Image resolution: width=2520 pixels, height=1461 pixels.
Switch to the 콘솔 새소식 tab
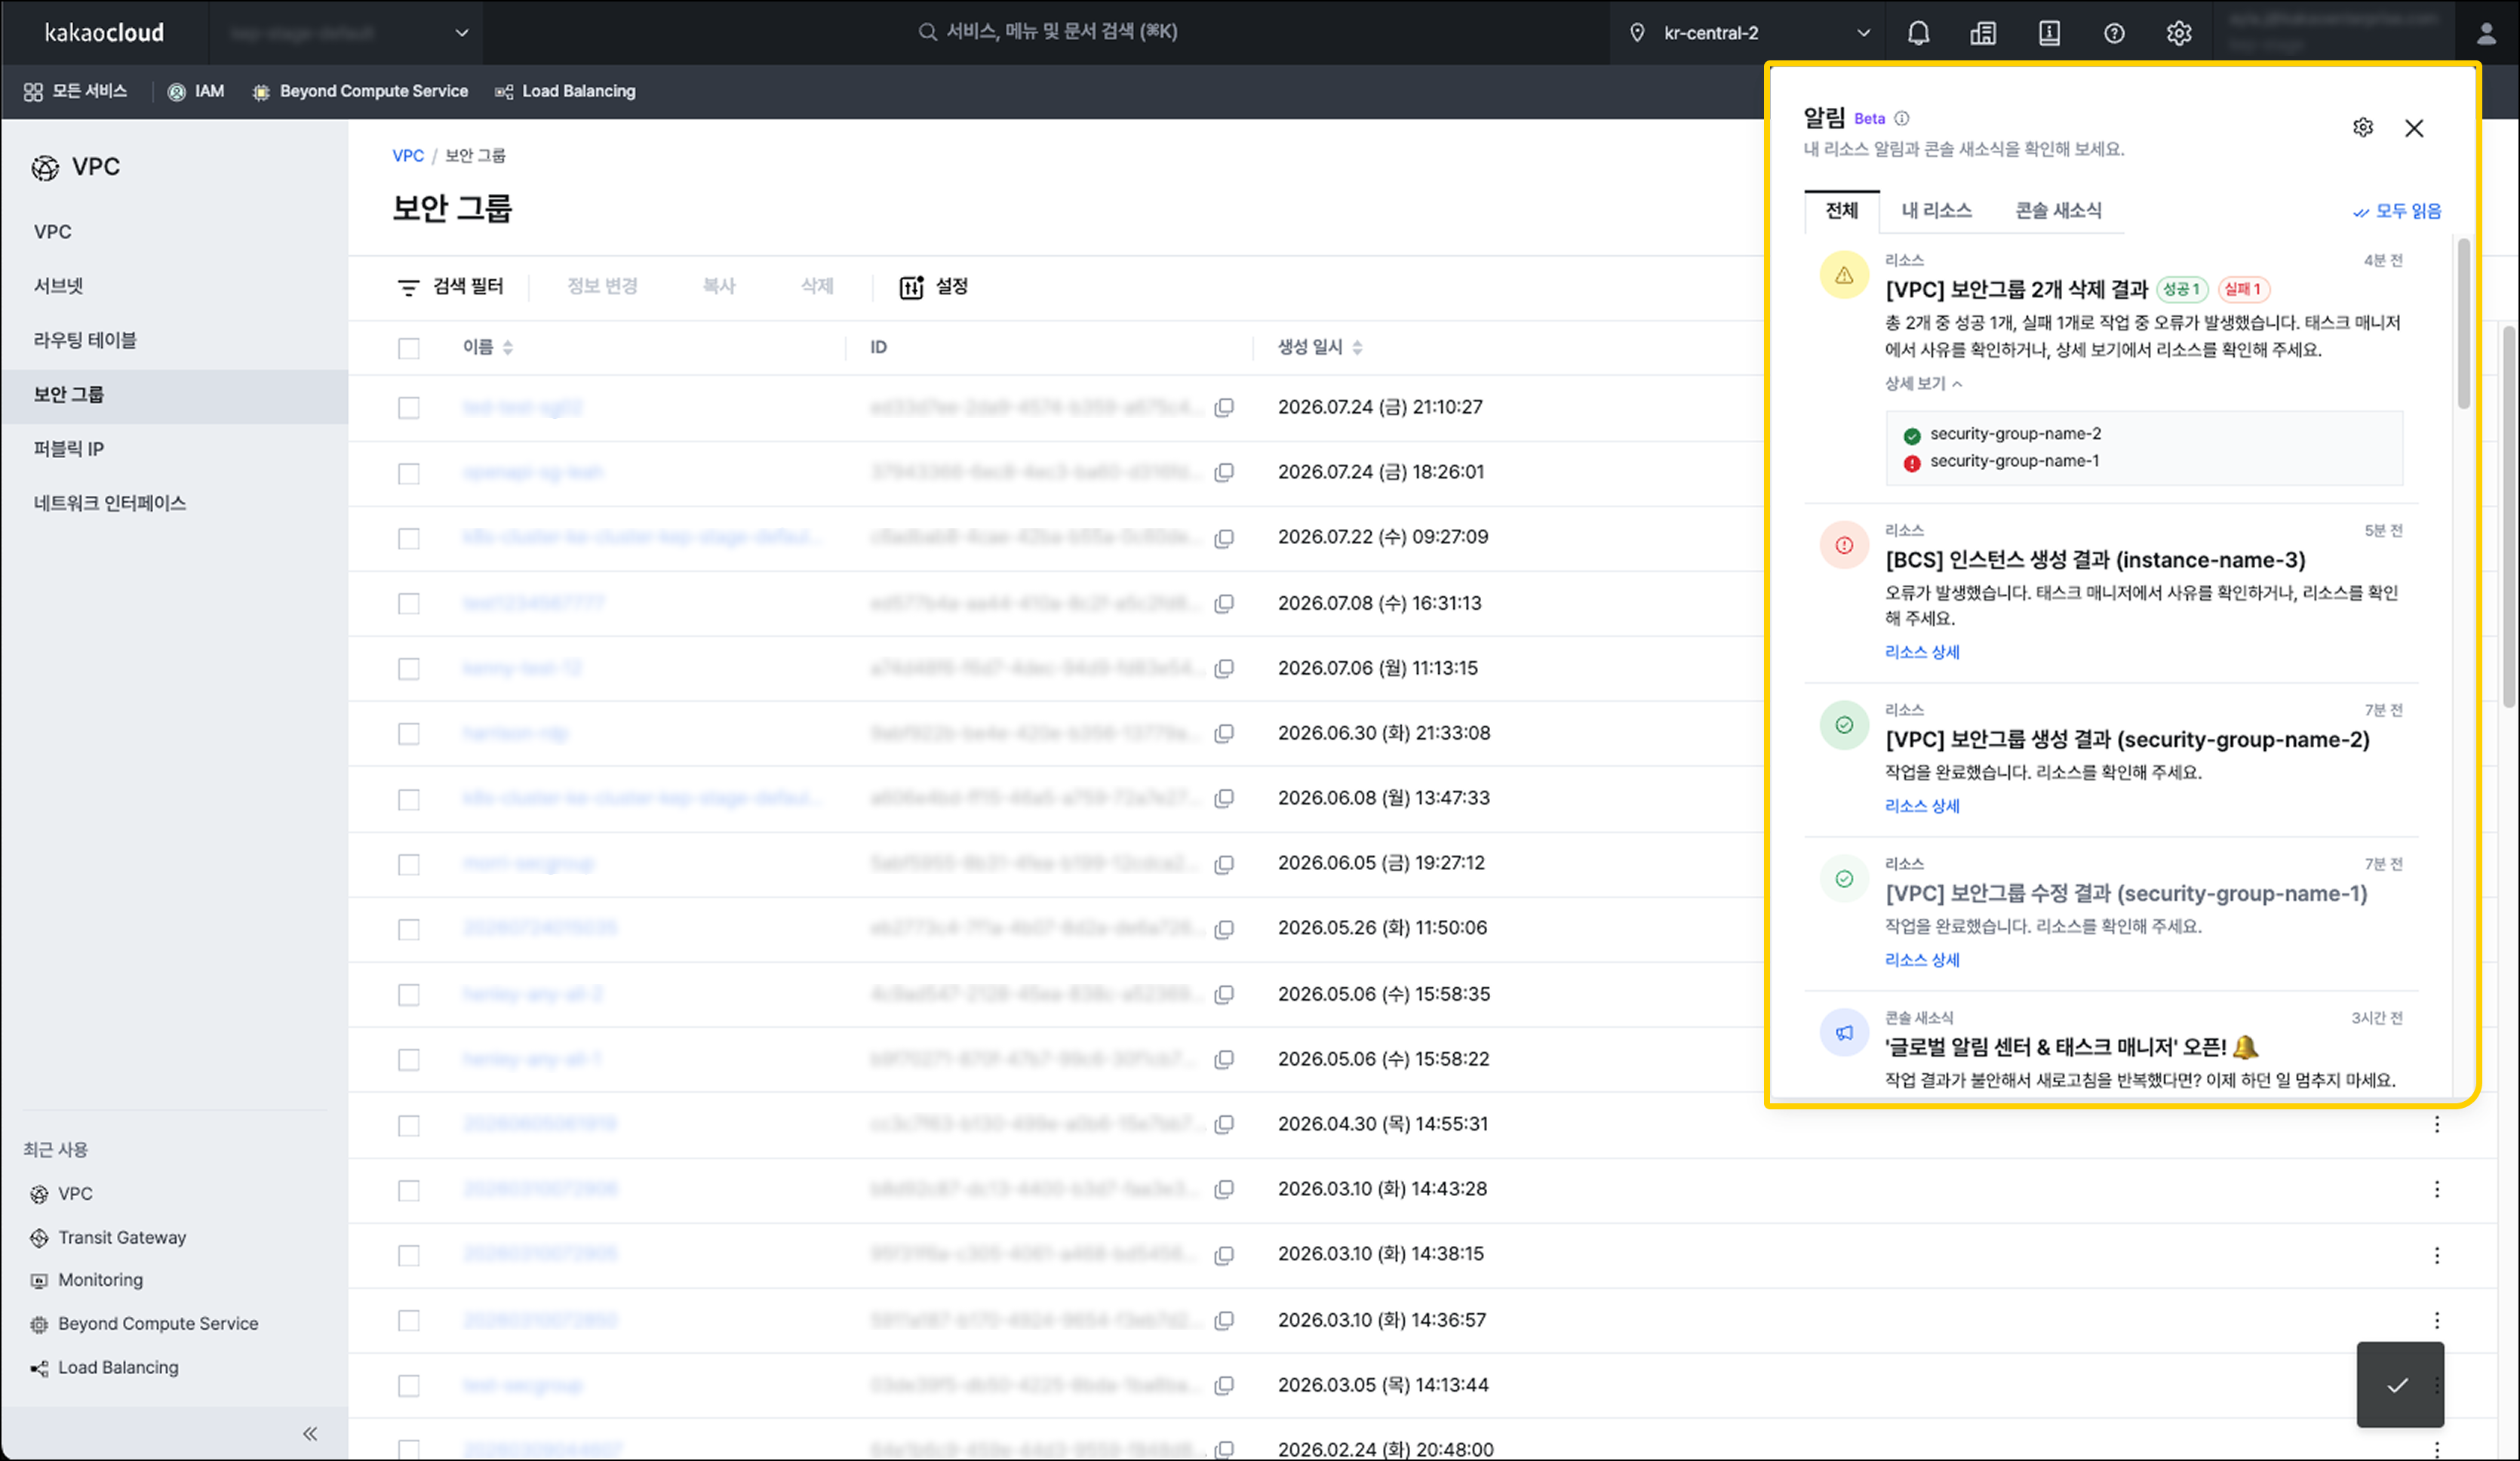pyautogui.click(x=2058, y=210)
